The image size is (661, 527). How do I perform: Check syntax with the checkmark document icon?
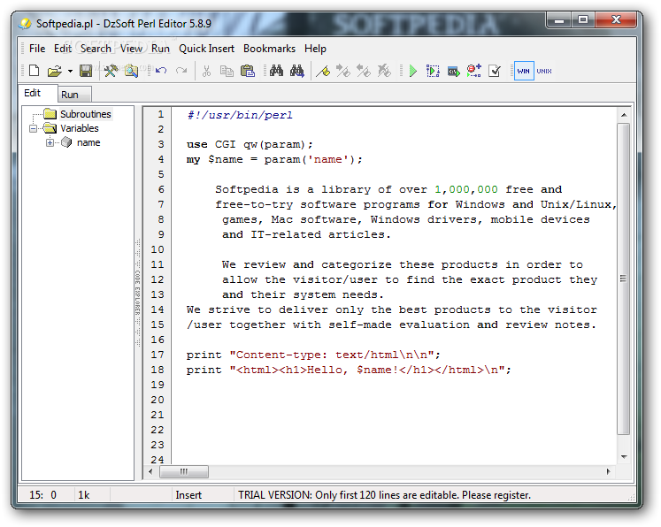[x=494, y=71]
